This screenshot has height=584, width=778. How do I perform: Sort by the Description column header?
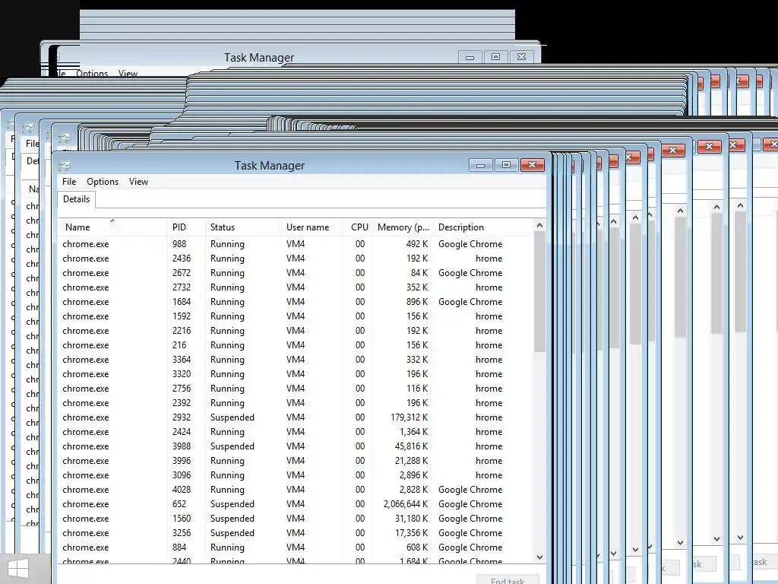tap(484, 227)
